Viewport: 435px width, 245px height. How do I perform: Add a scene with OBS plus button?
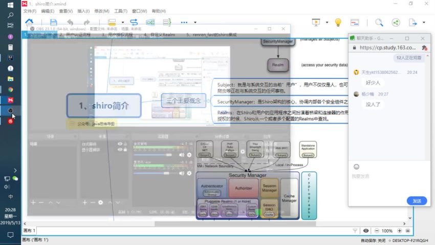(x=33, y=202)
